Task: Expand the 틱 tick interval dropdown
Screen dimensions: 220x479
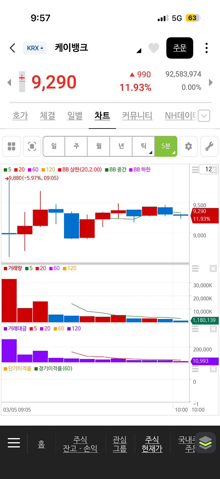Action: coord(143,146)
